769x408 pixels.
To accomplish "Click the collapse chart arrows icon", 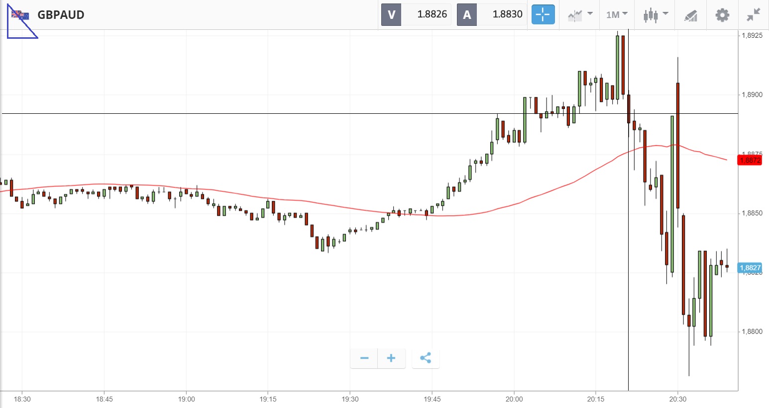I will coord(754,15).
